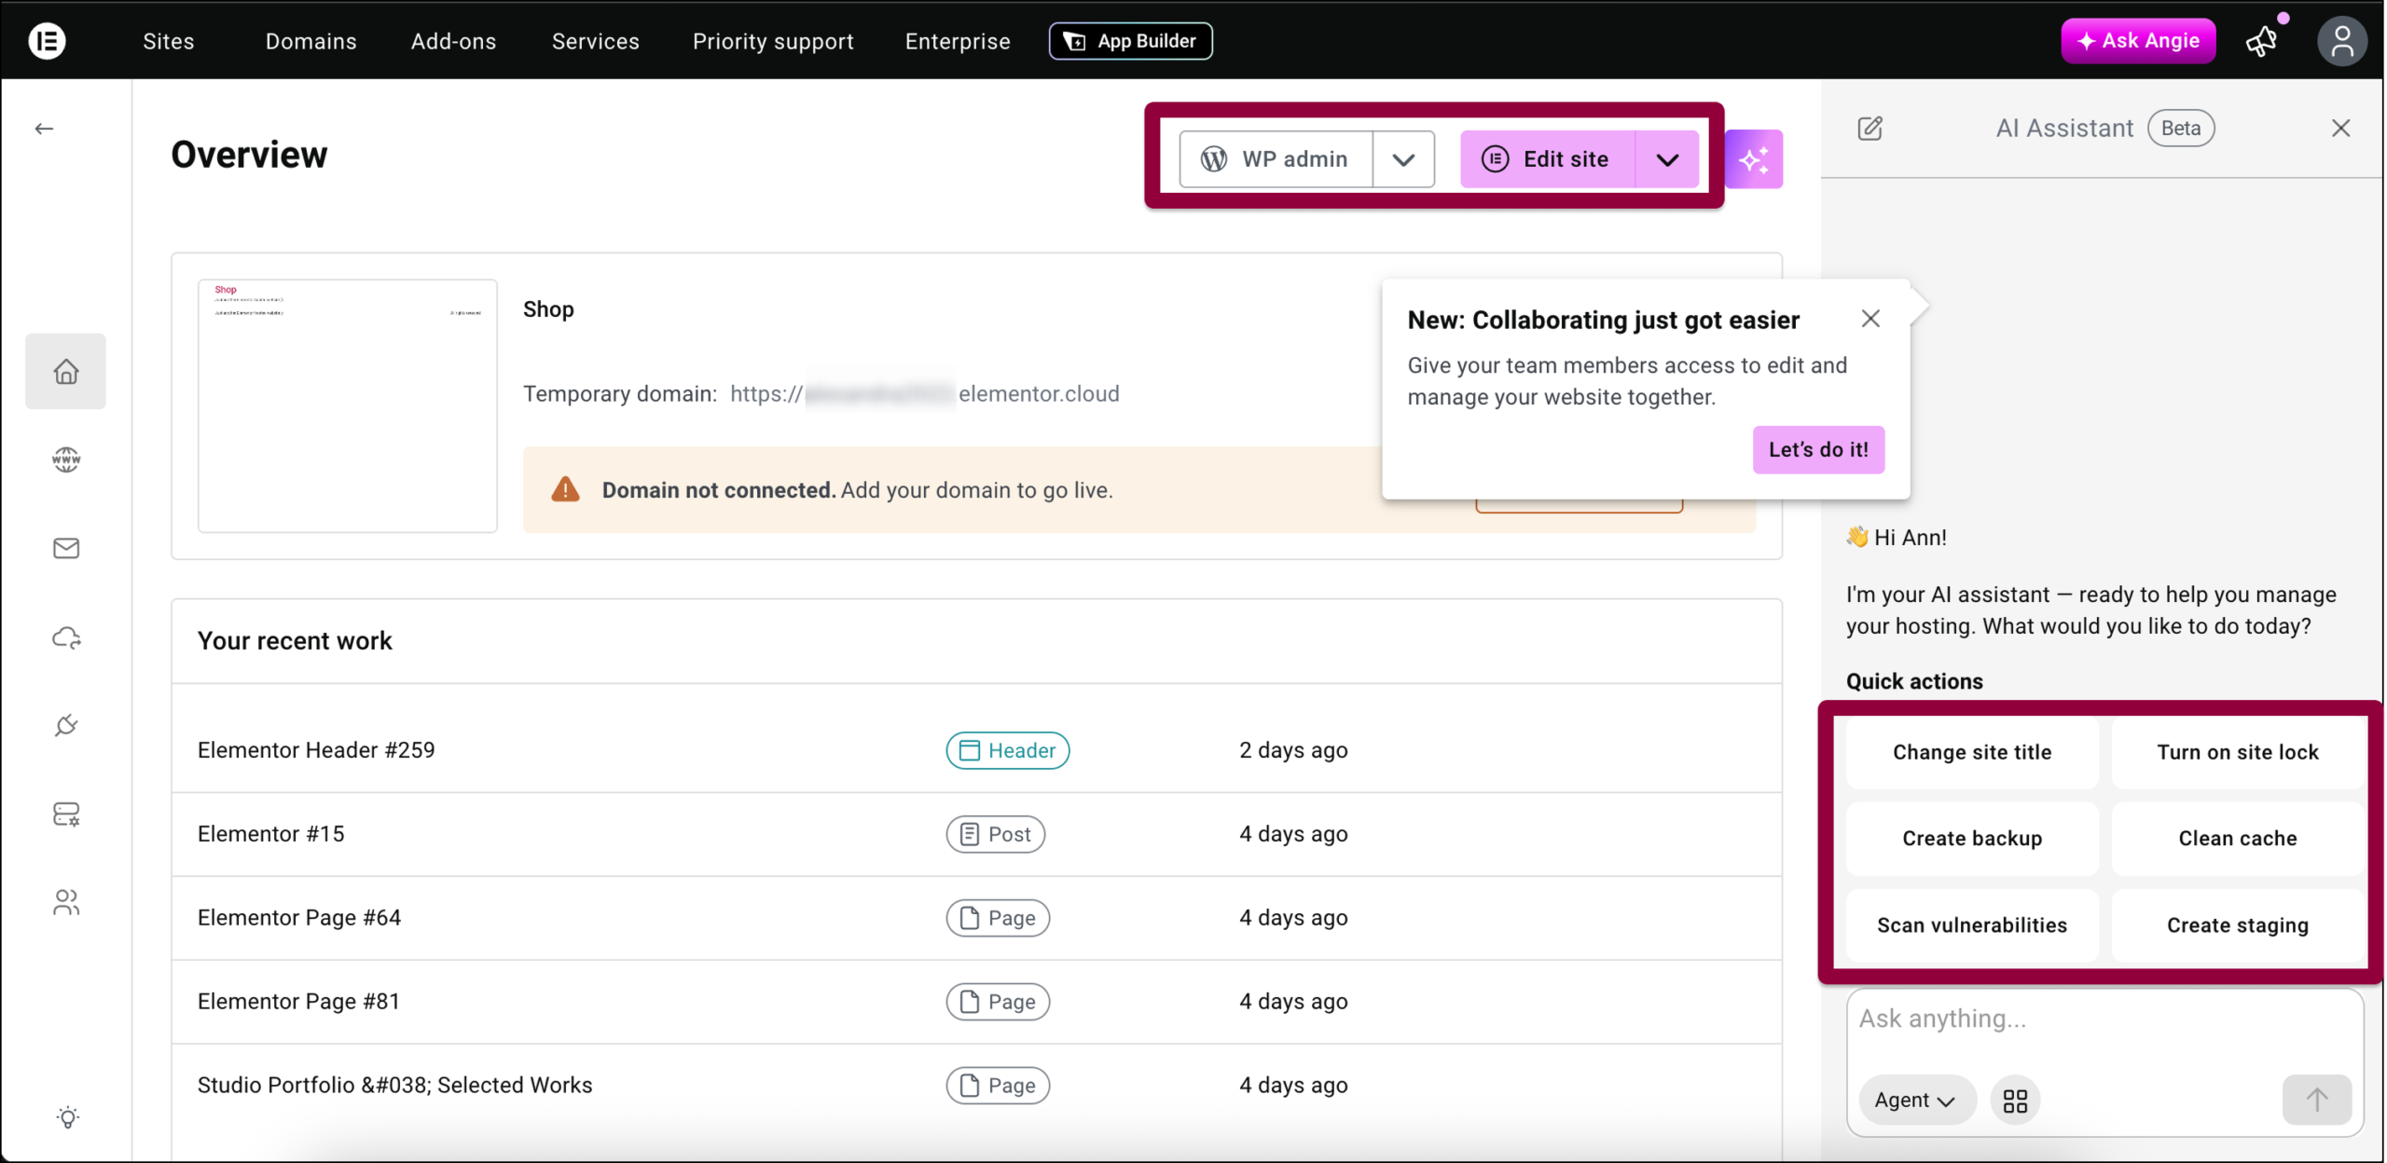Open the Agent mode dropdown
The image size is (2387, 1163).
click(1915, 1101)
